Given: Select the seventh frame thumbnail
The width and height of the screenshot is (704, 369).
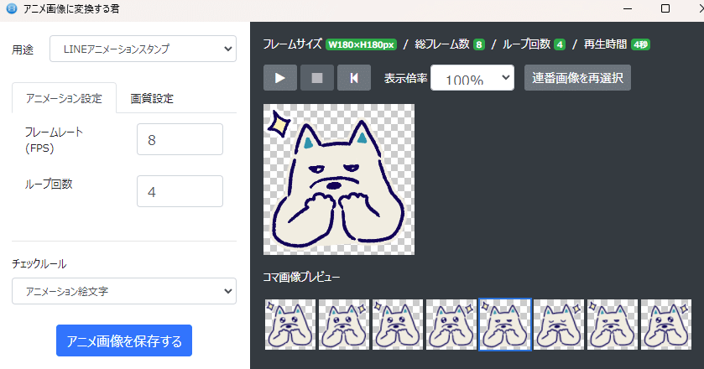Looking at the screenshot, I should click(x=613, y=324).
